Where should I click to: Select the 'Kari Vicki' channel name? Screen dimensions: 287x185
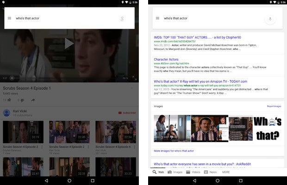tap(20, 111)
